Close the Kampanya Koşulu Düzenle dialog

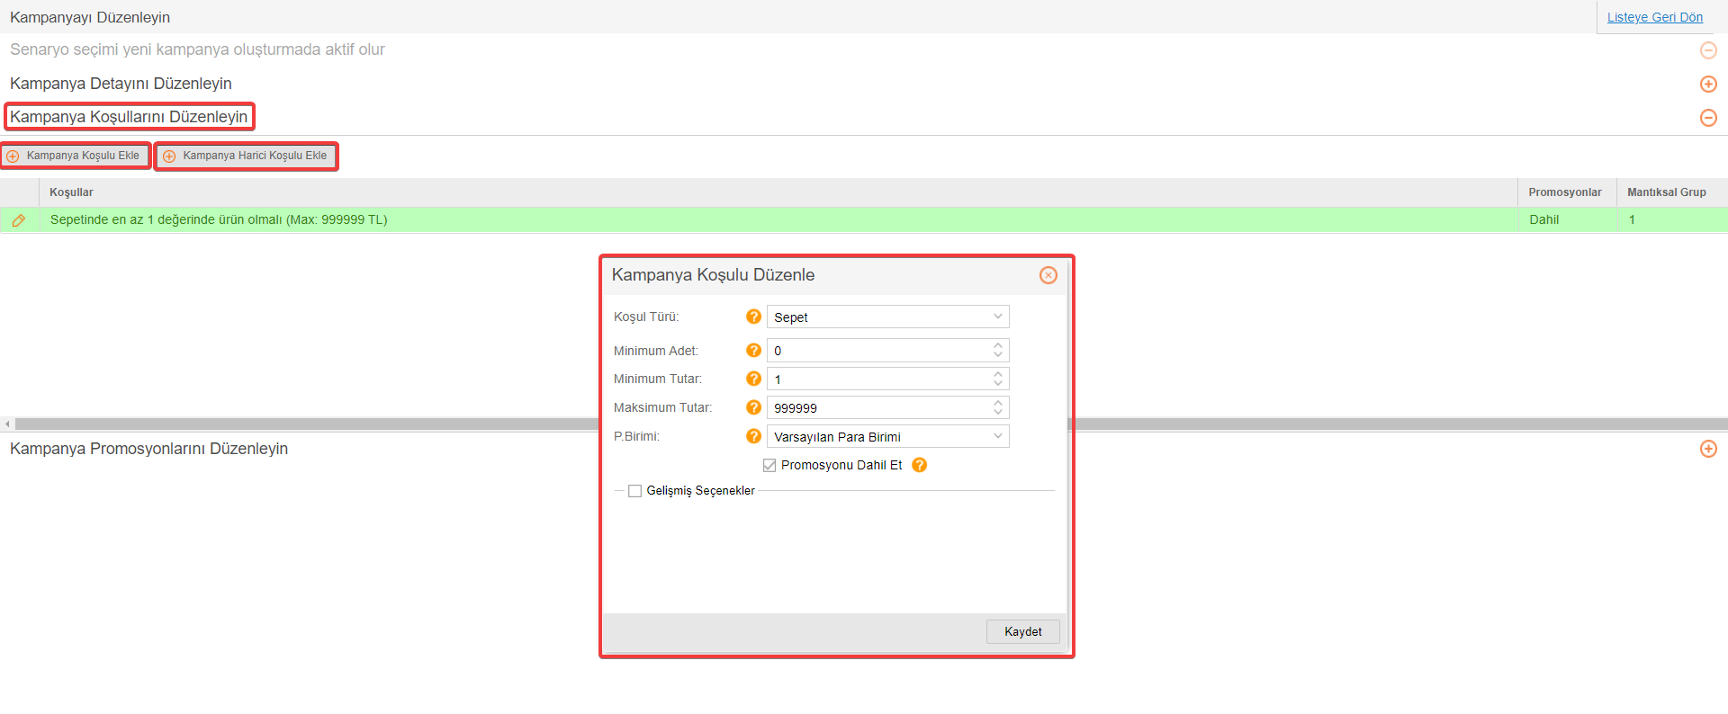click(1048, 275)
